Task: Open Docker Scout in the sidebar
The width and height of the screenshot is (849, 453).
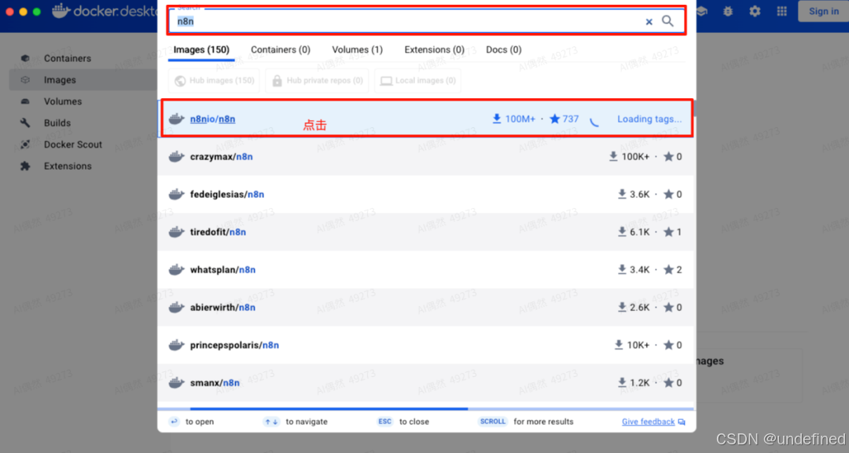Action: 84,145
